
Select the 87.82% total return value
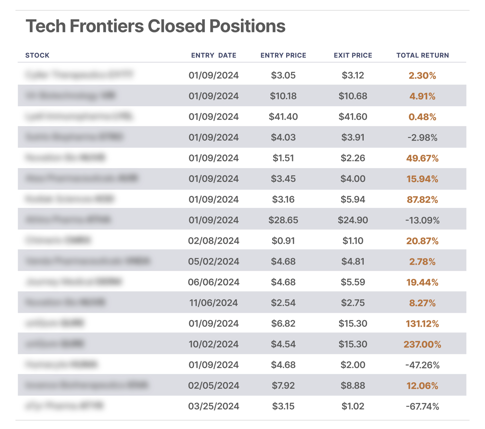tap(422, 200)
